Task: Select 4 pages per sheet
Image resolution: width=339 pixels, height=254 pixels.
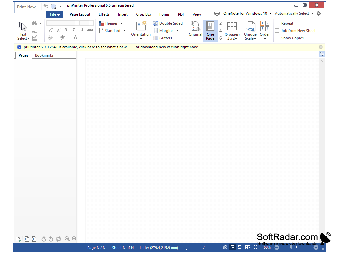Action: point(221,31)
